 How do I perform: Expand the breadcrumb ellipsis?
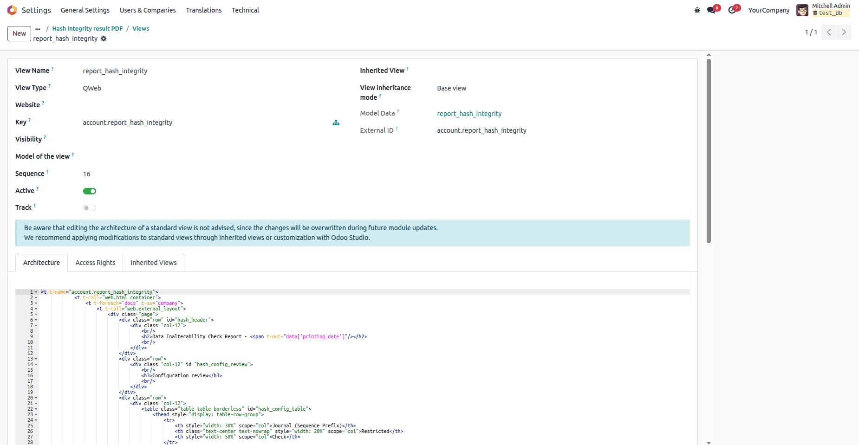(38, 28)
